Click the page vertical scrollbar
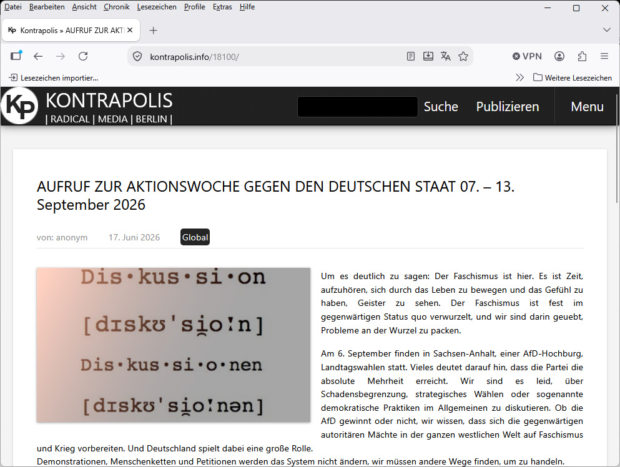The height and width of the screenshot is (467, 620). coord(618,149)
